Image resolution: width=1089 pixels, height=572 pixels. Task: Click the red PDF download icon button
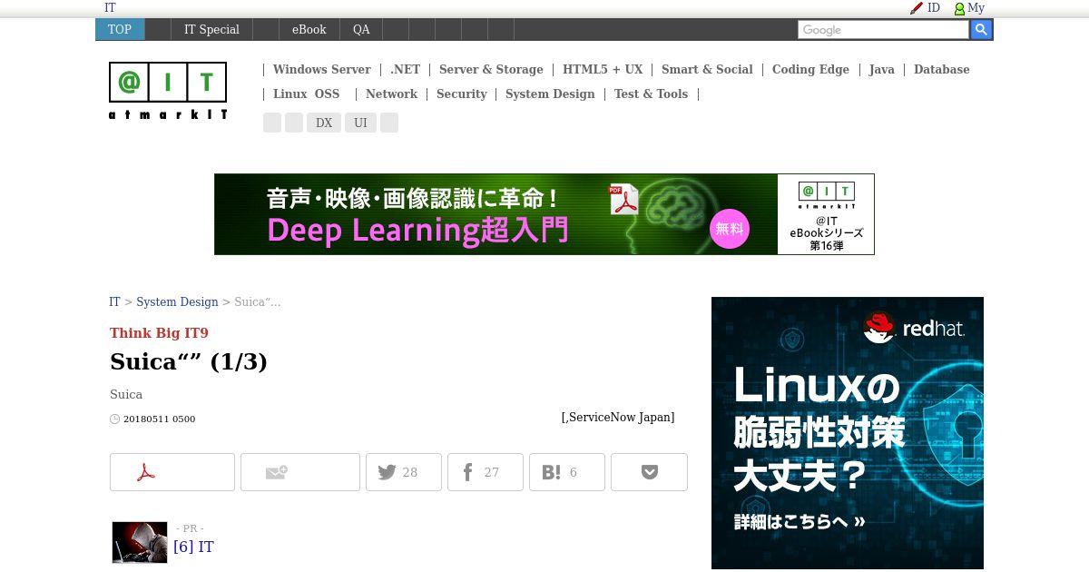[172, 472]
